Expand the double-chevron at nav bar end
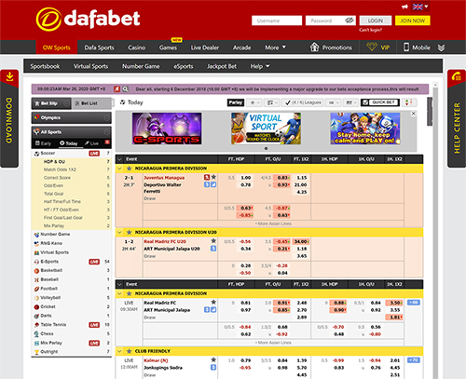Image resolution: width=466 pixels, height=379 pixels. tap(441, 47)
